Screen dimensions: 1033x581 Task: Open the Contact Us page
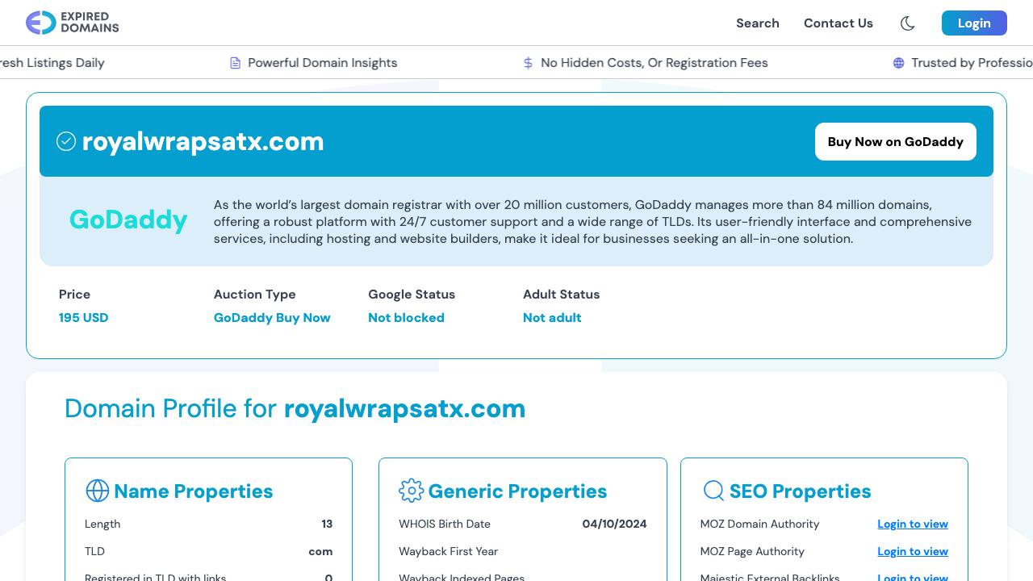[x=838, y=23]
